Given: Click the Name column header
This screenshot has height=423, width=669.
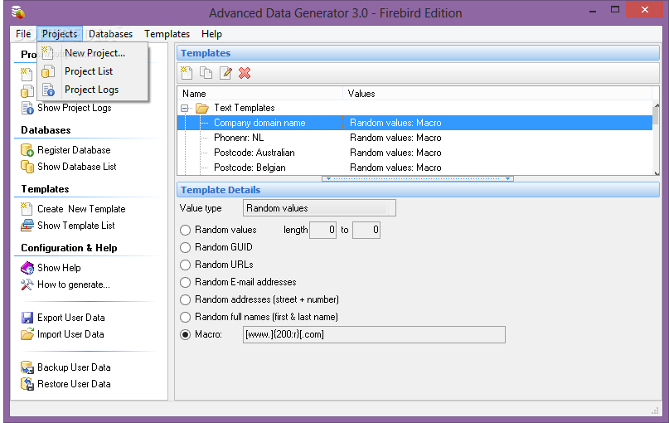Looking at the screenshot, I should 260,94.
